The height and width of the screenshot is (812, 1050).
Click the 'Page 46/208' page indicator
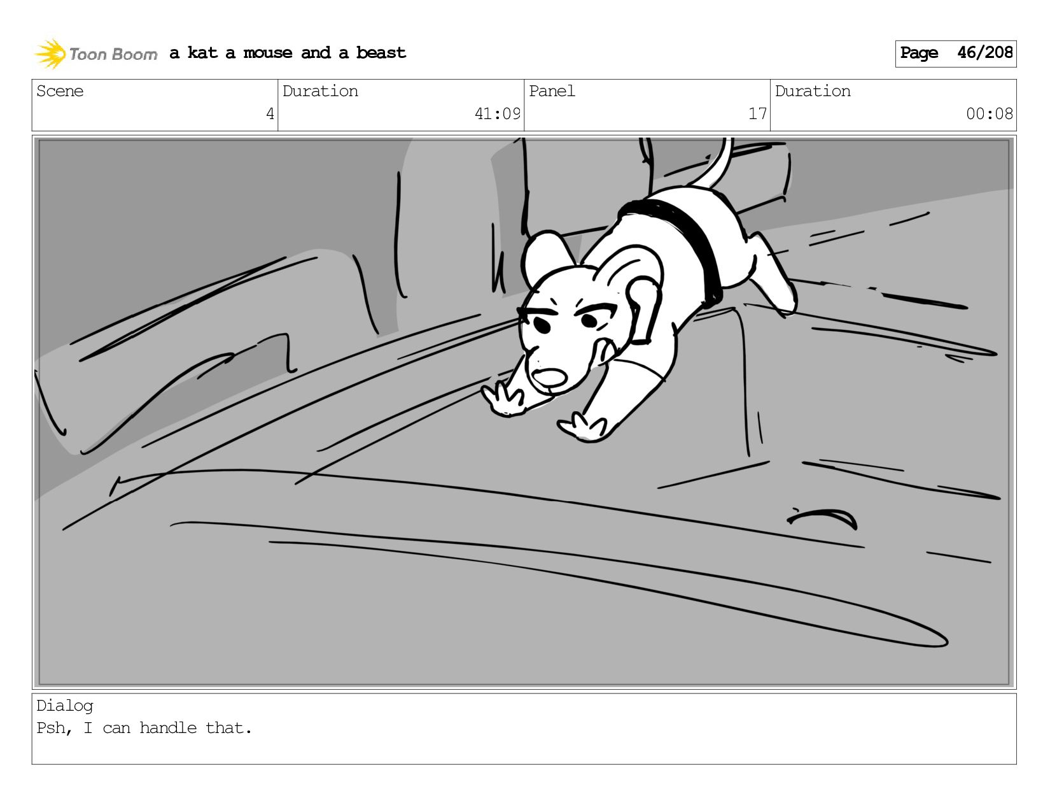pos(956,53)
